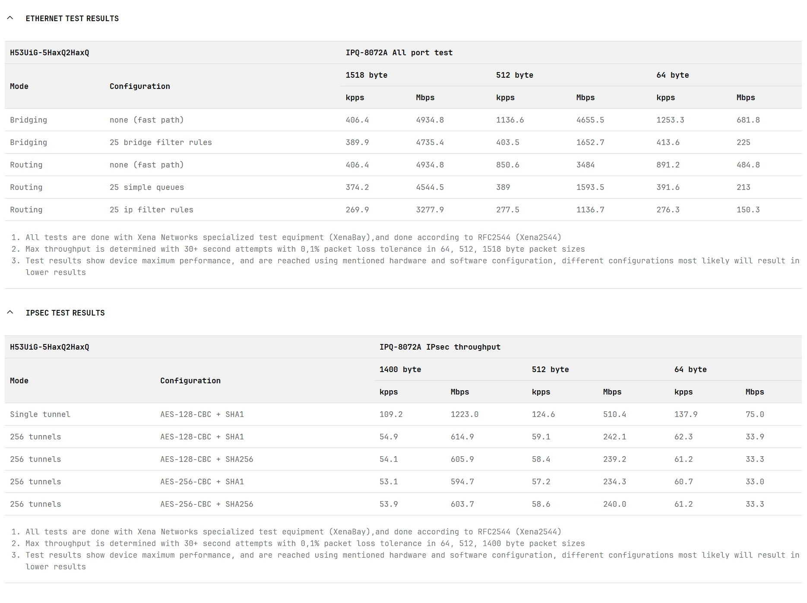
Task: Click '25 bridge filter rules' configuration cell
Action: 161,142
